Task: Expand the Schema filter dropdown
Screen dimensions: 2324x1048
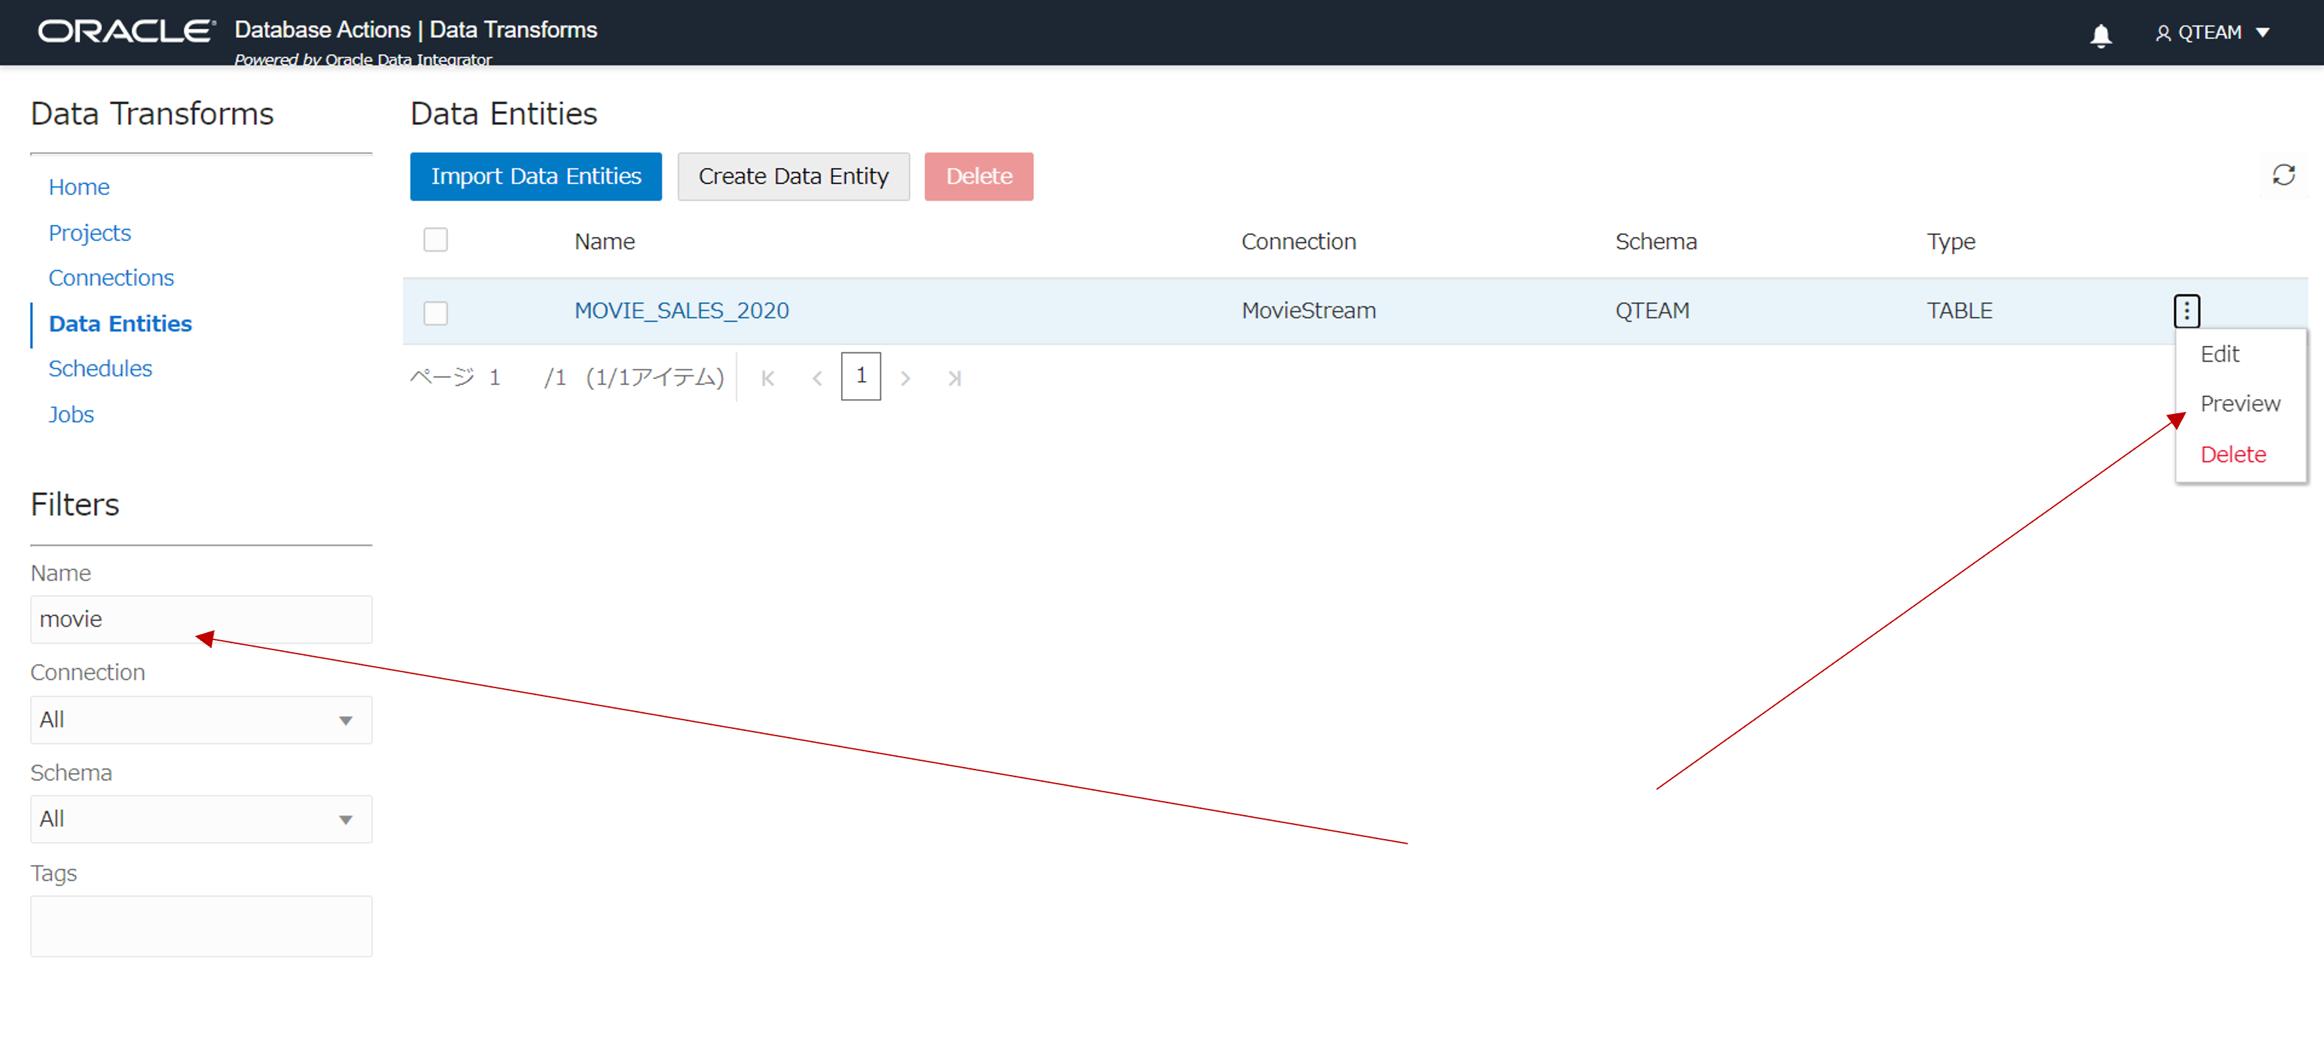Action: point(201,819)
